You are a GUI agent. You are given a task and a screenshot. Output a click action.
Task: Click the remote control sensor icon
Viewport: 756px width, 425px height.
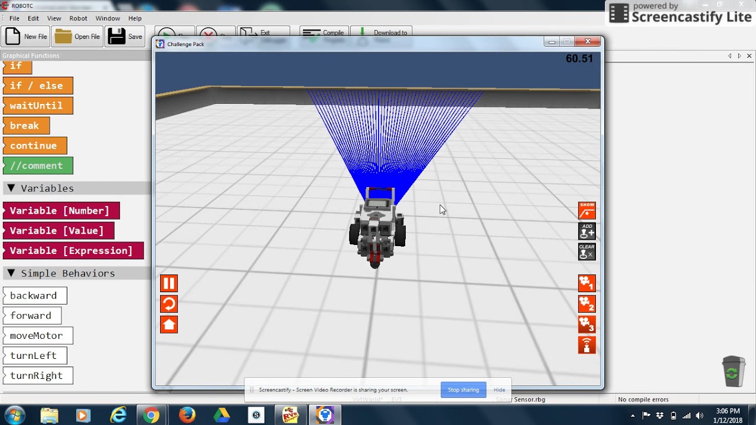pyautogui.click(x=586, y=345)
